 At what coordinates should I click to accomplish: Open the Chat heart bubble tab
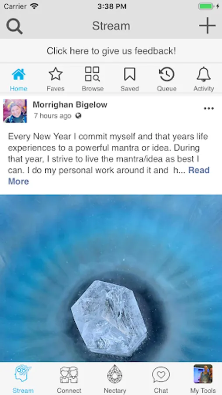(161, 379)
